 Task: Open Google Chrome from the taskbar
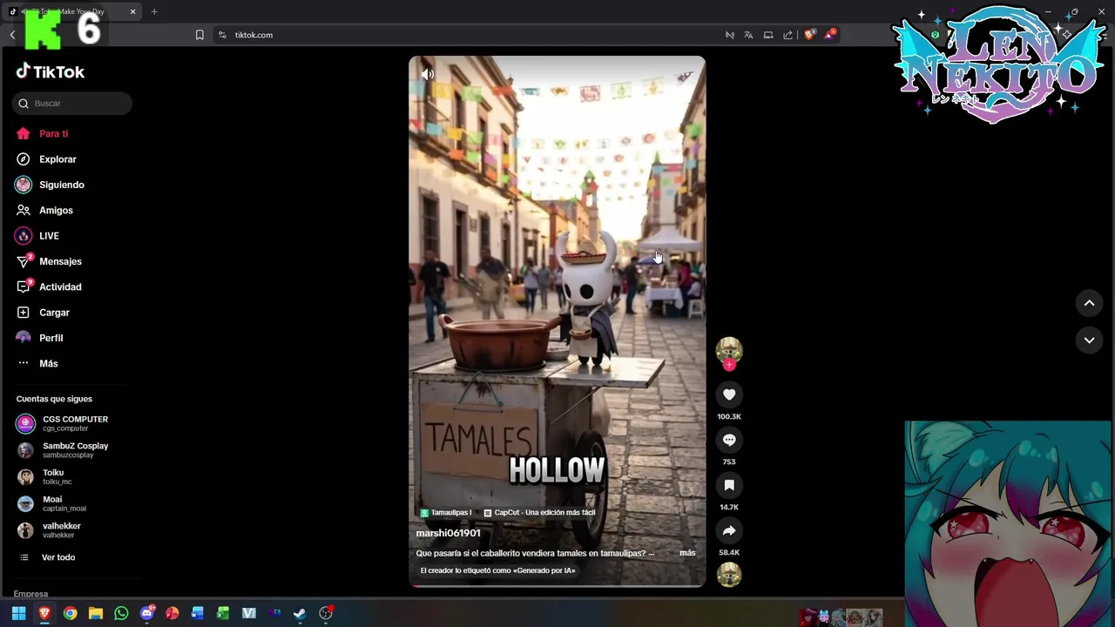(x=70, y=613)
